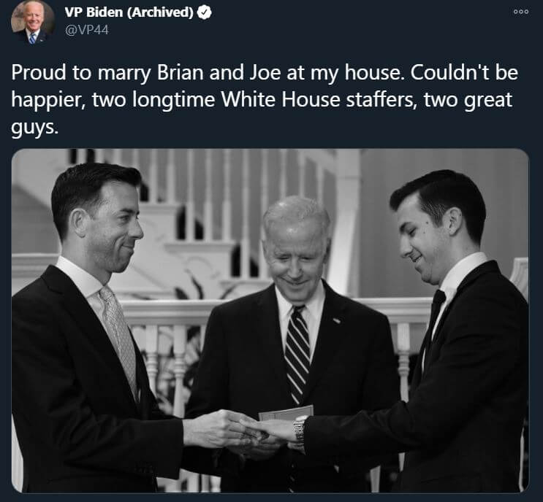This screenshot has width=543, height=502.
Task: Click the white-haired man in center of photo
Action: 295,342
